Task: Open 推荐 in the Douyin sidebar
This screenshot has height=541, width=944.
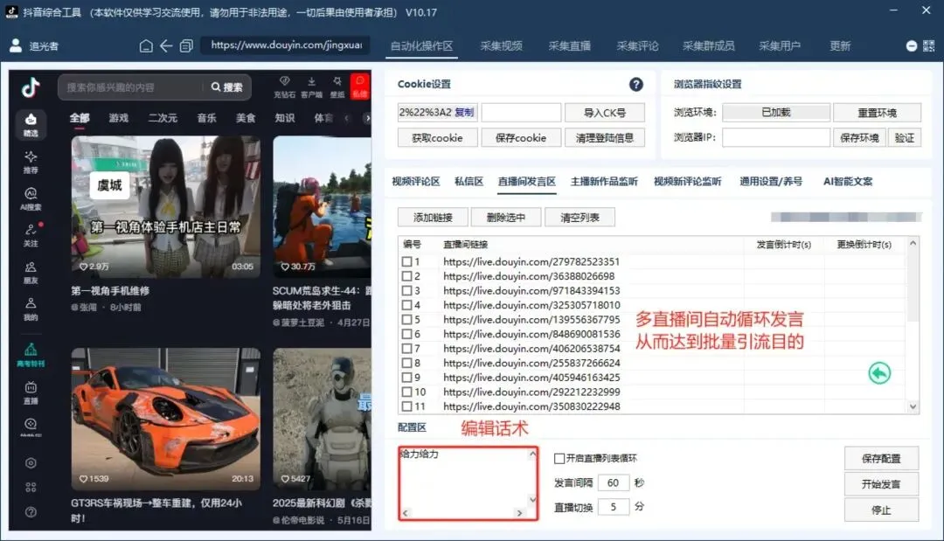Action: (31, 163)
